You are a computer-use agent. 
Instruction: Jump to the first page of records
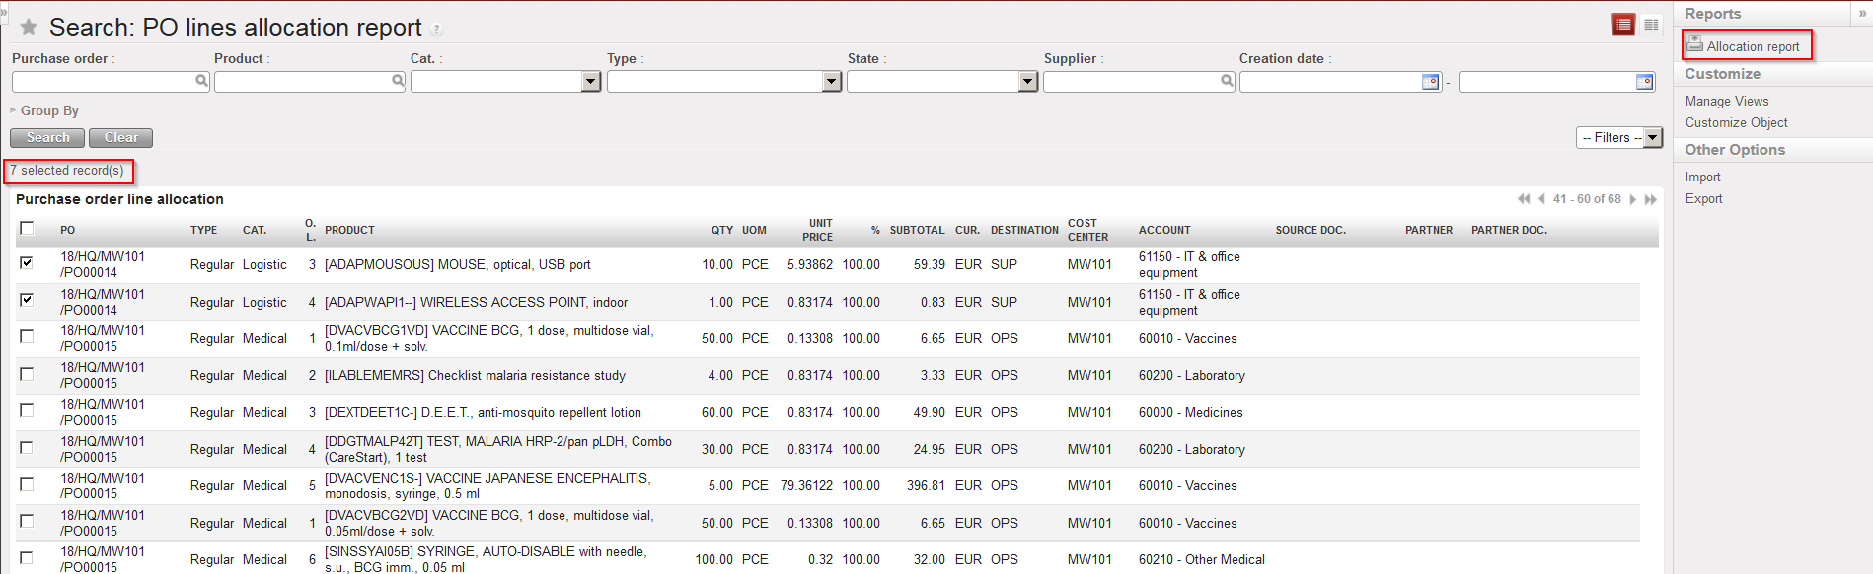[x=1524, y=199]
